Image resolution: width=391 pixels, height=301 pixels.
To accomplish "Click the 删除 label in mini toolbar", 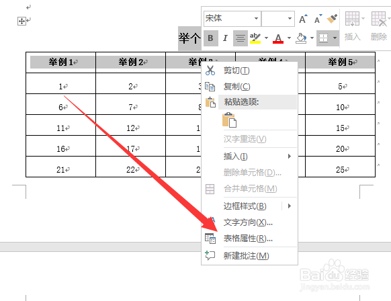I will (x=379, y=37).
